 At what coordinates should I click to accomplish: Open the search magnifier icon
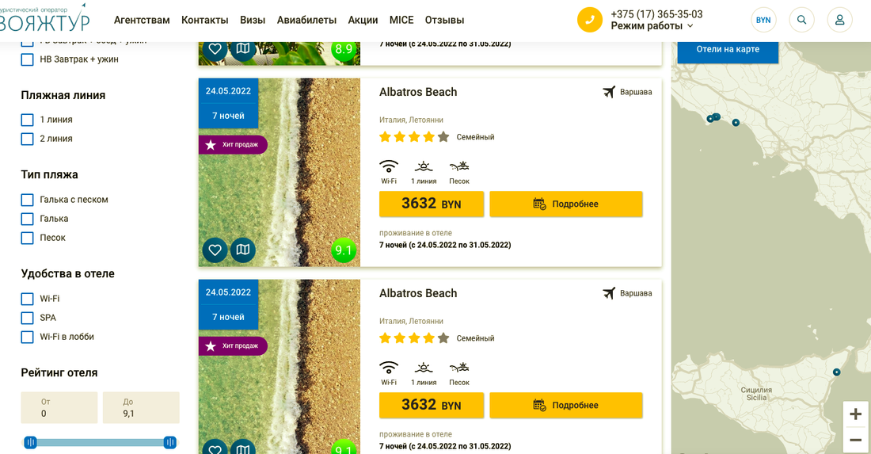point(802,20)
